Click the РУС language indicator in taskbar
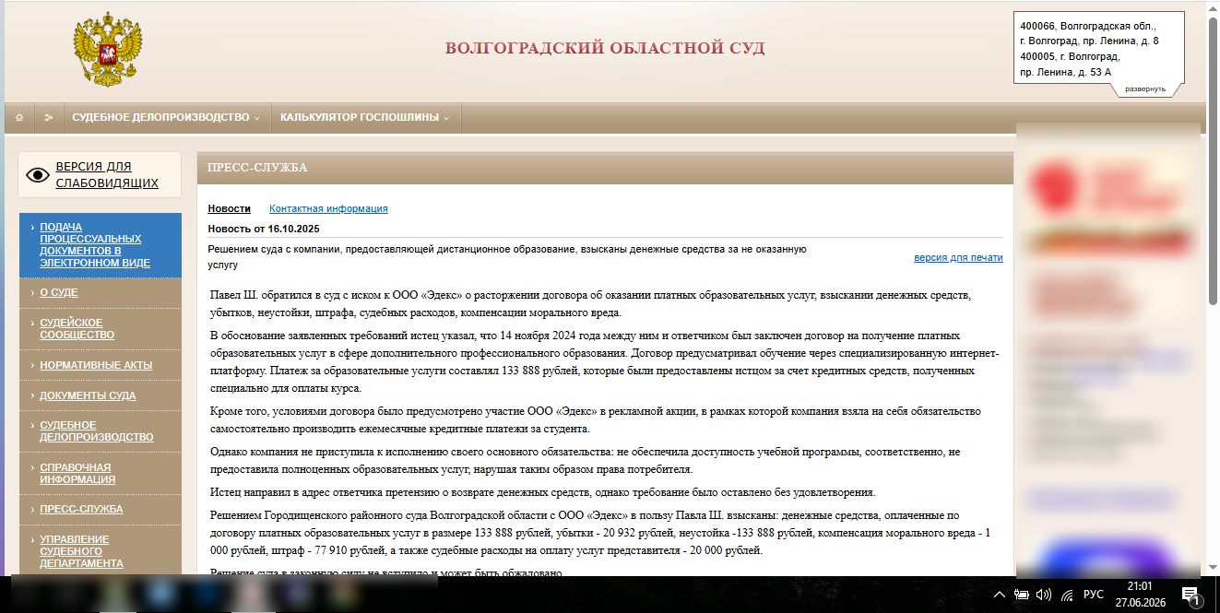Screen dimensions: 1220x613 (1093, 595)
